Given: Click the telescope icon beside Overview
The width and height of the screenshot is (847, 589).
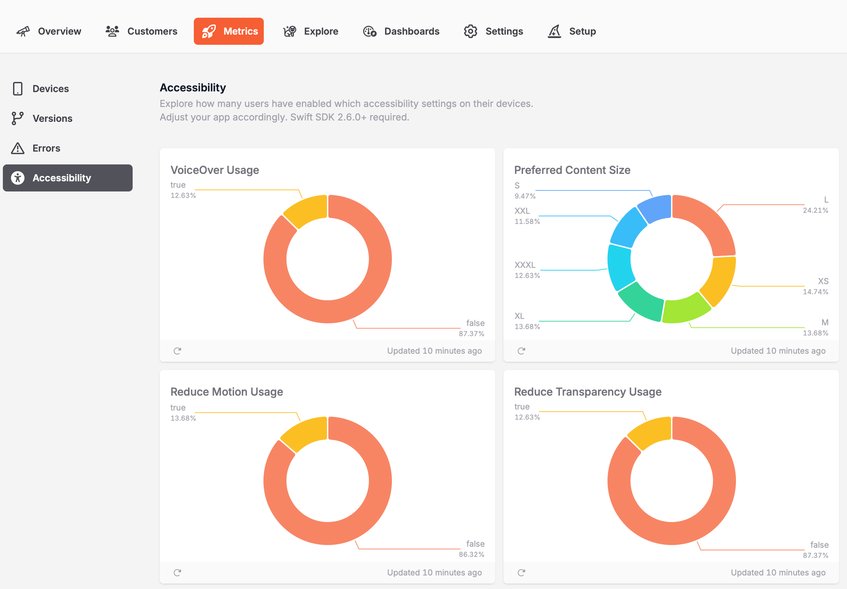Looking at the screenshot, I should 23,31.
